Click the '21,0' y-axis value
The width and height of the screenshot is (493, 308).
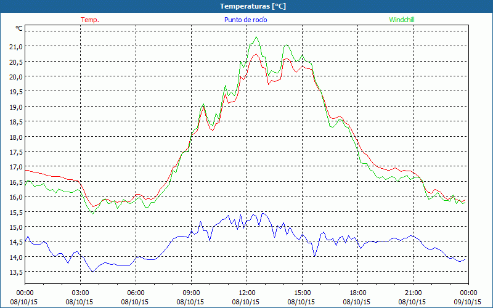point(17,47)
